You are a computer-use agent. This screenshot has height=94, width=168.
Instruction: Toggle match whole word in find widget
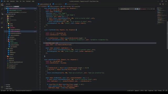click(x=138, y=9)
